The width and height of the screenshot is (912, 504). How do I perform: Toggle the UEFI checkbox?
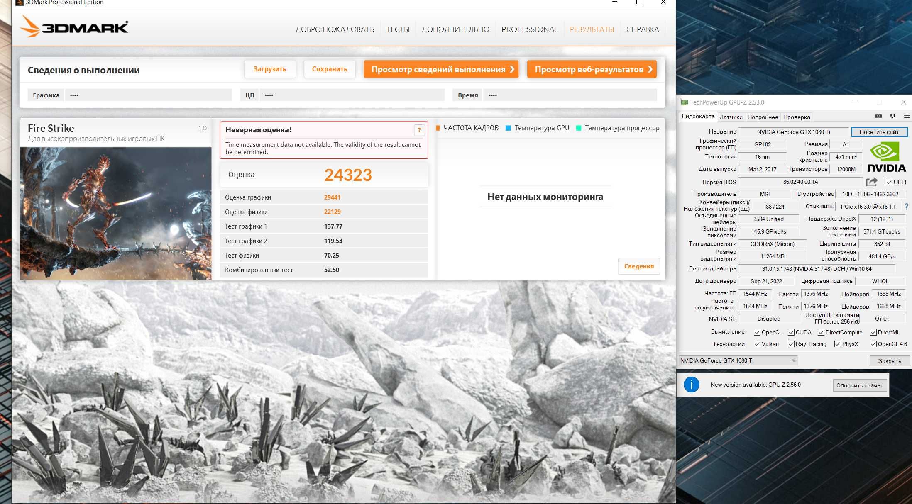click(889, 182)
